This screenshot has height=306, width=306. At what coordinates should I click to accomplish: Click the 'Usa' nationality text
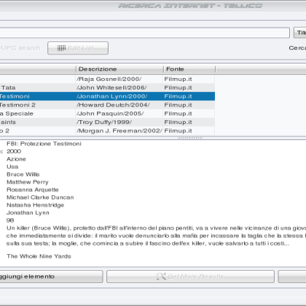tap(12, 167)
